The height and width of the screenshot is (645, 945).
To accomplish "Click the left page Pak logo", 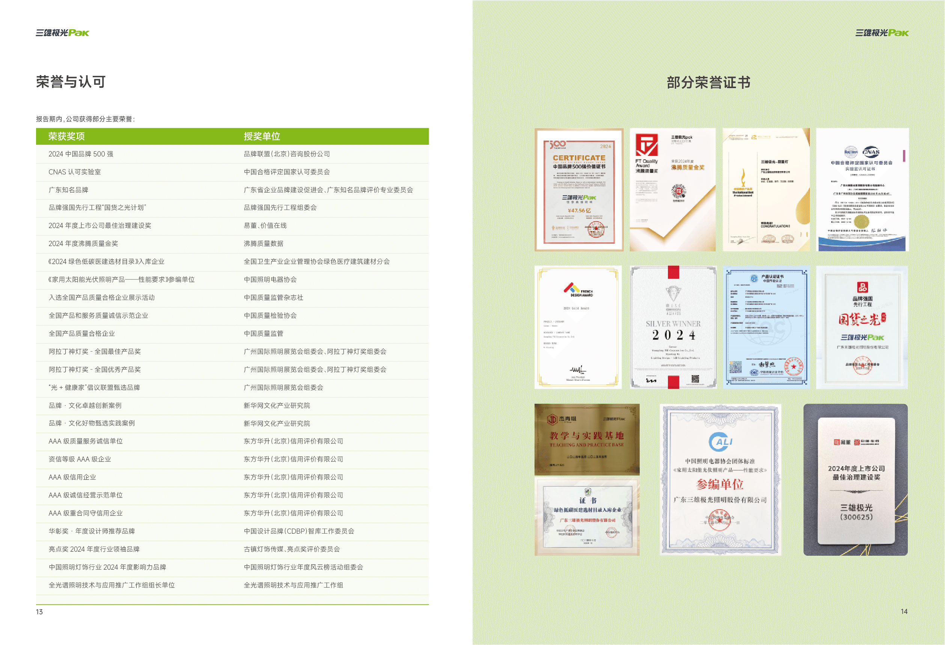I will (62, 33).
